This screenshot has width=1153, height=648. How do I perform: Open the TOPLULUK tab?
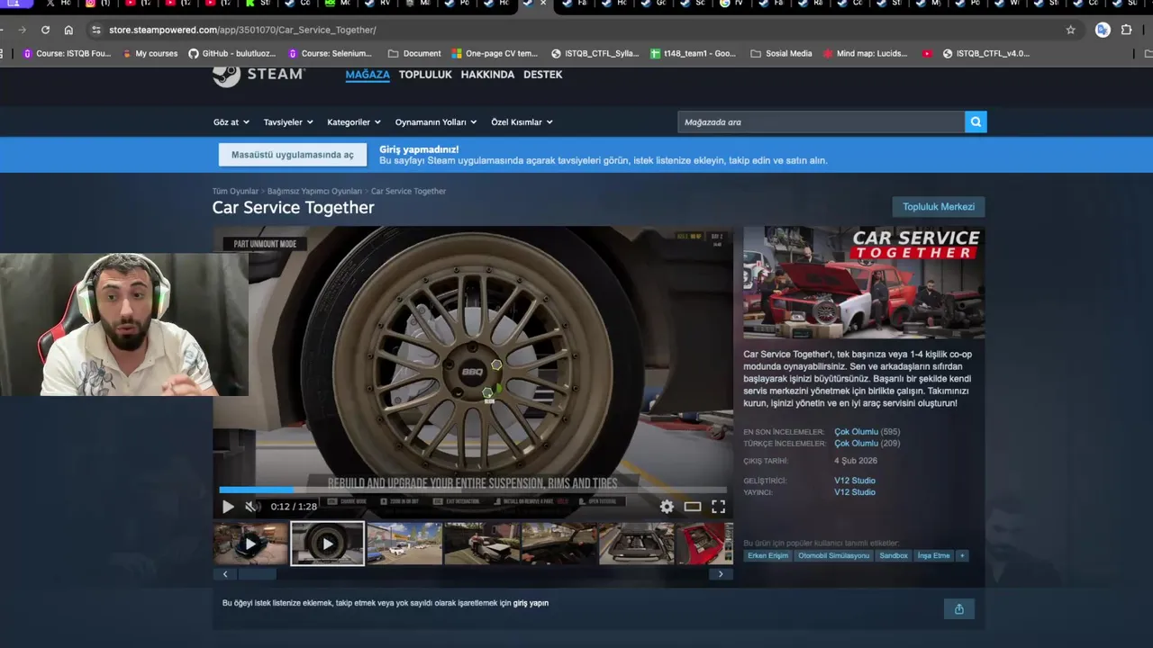pos(425,75)
